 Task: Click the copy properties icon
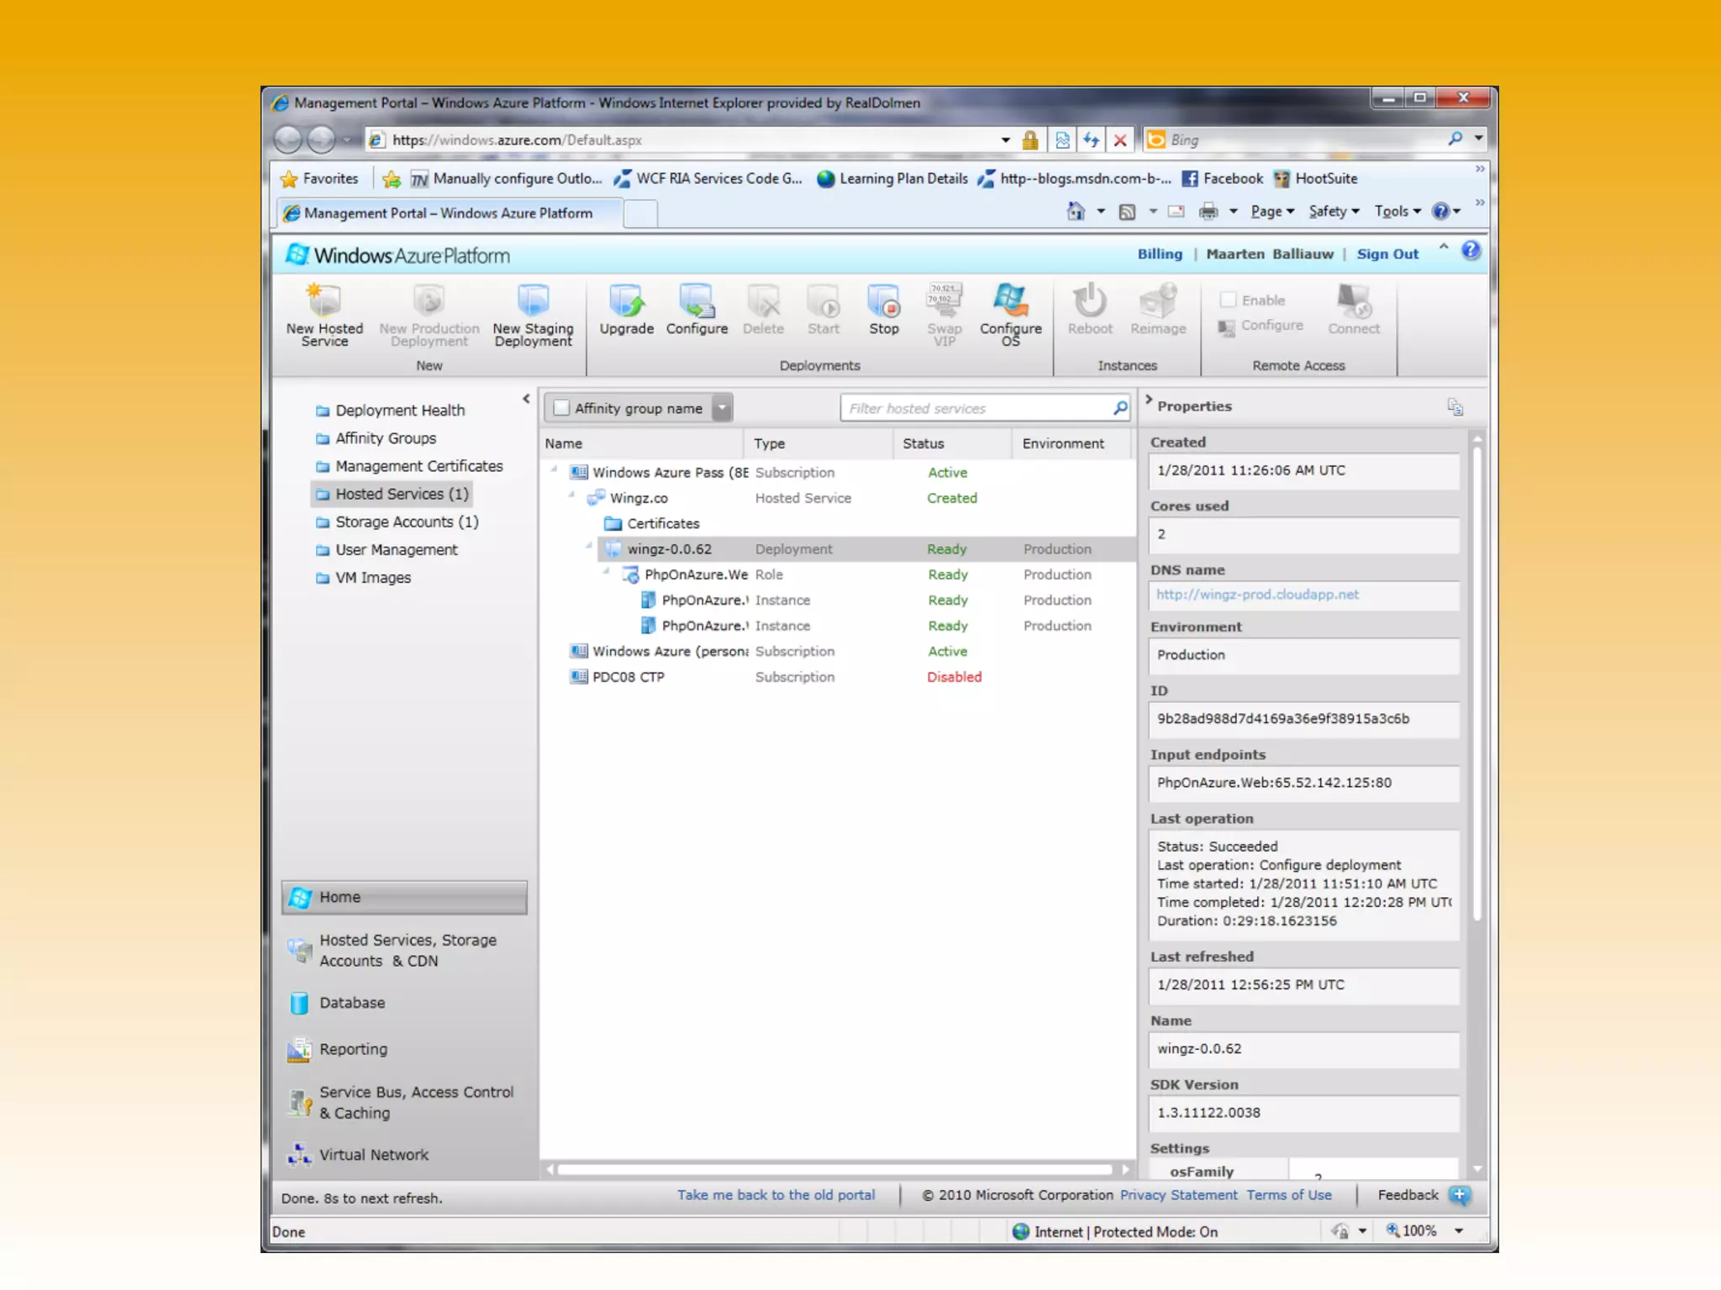[1455, 406]
